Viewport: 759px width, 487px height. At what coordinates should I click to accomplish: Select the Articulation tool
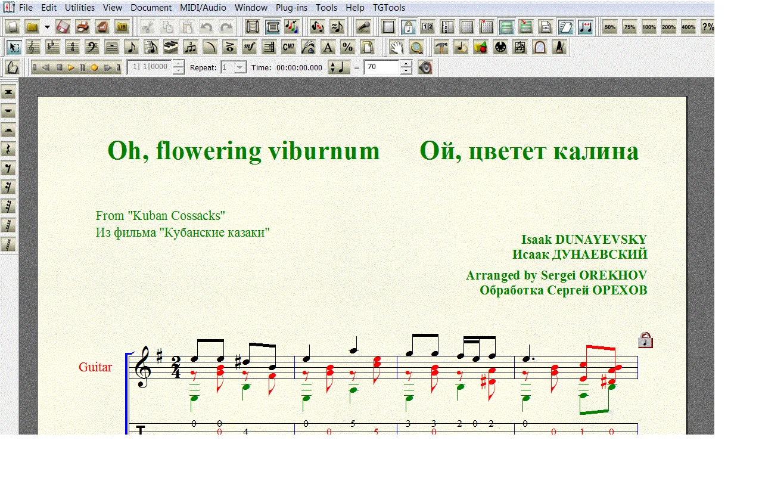pos(229,47)
